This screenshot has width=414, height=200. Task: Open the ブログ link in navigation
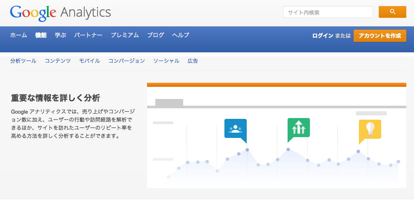(156, 35)
